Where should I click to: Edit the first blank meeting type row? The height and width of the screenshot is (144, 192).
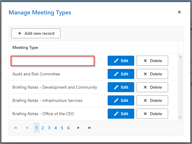coord(121,61)
